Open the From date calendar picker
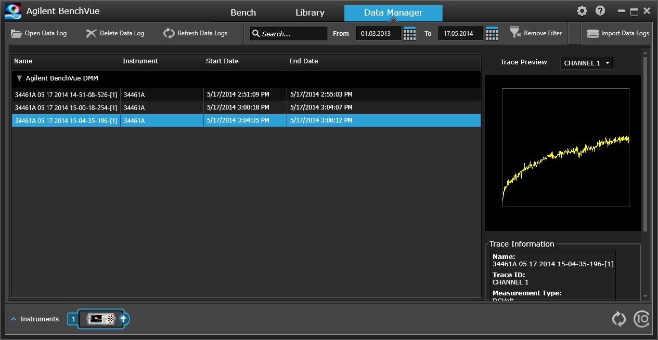 coord(410,33)
